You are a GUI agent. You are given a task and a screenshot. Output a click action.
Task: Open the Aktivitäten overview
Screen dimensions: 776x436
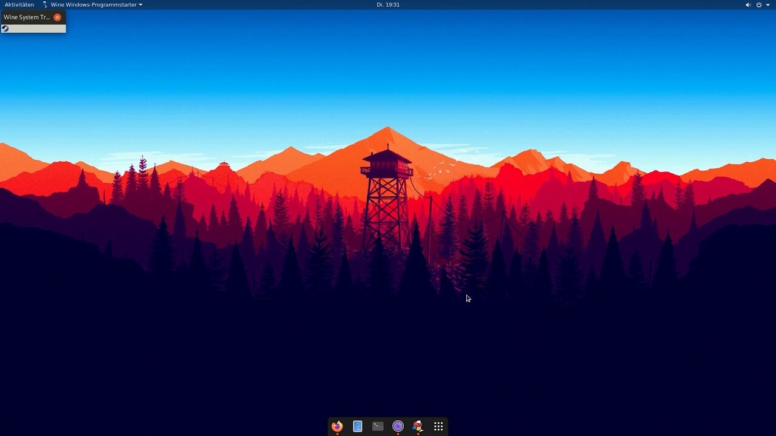(x=19, y=5)
